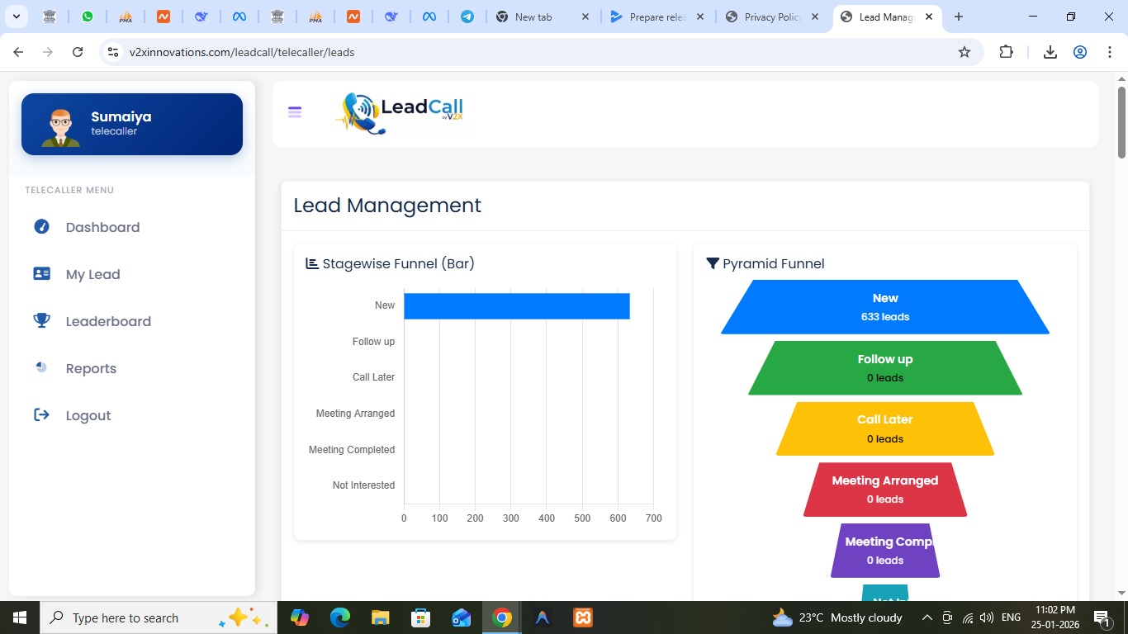Open the Reports menu item
The width and height of the screenshot is (1128, 634).
pos(91,368)
